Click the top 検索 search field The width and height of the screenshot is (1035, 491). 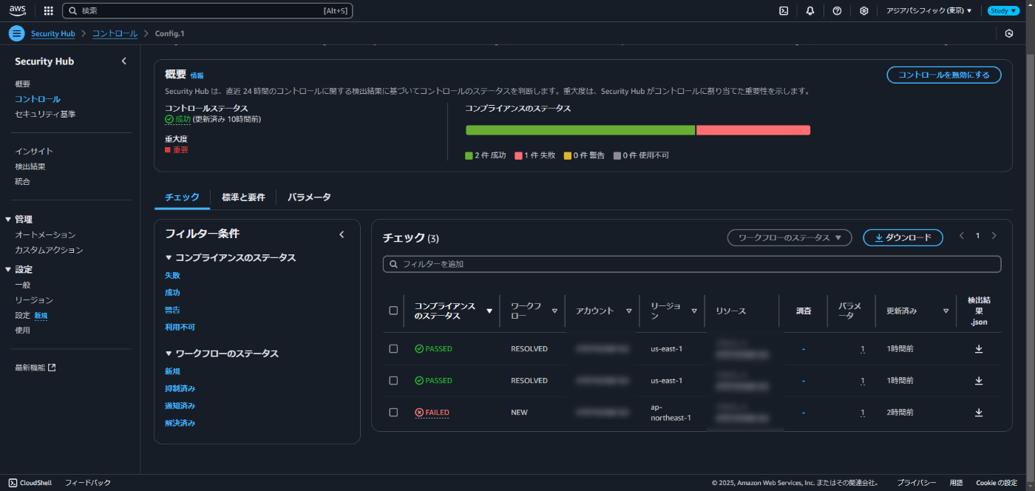[x=208, y=10]
